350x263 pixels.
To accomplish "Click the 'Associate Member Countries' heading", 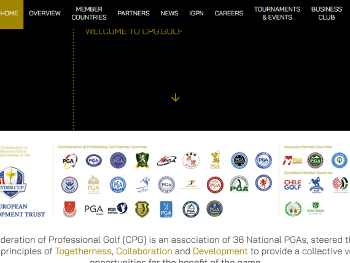I will click(x=308, y=147).
